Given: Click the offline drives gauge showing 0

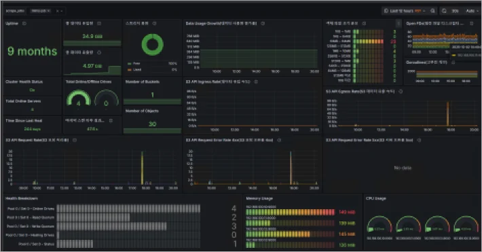Looking at the screenshot, I should coord(107,98).
